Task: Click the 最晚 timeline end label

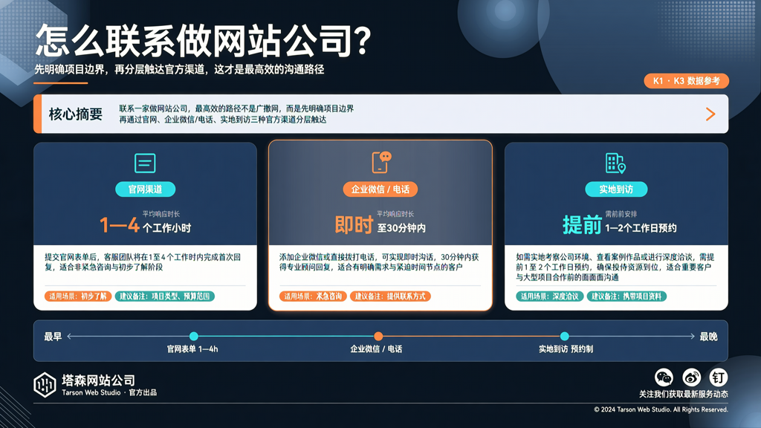Action: coord(708,337)
